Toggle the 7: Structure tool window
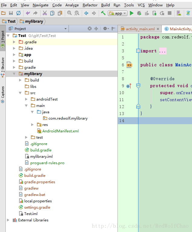The height and width of the screenshot is (232, 192). (x=3, y=67)
